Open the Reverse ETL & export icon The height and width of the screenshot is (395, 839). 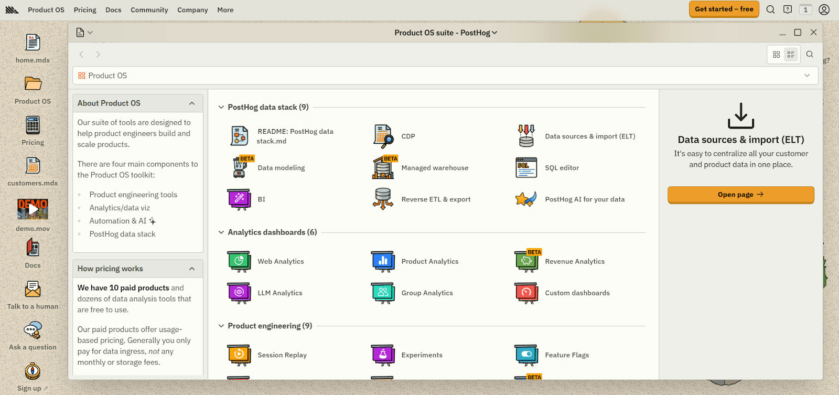383,199
